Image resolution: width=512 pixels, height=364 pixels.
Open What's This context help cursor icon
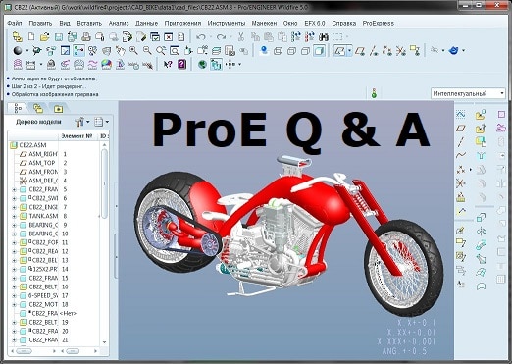coord(168,64)
